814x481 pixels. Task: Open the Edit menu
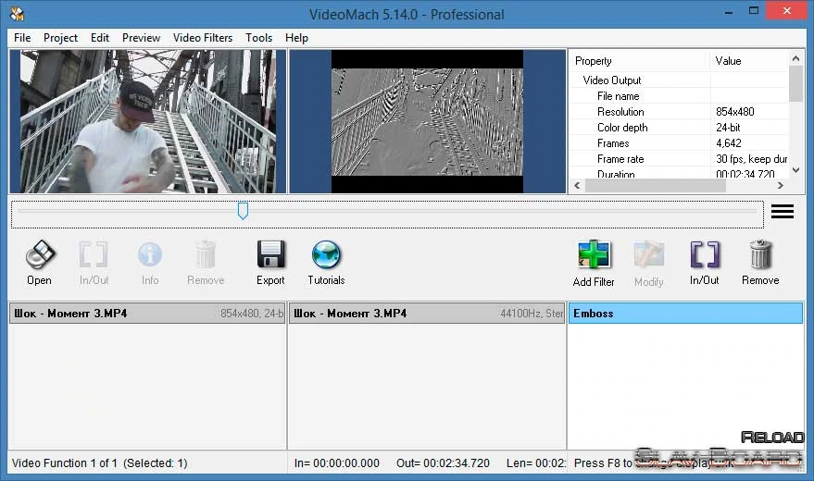(100, 38)
